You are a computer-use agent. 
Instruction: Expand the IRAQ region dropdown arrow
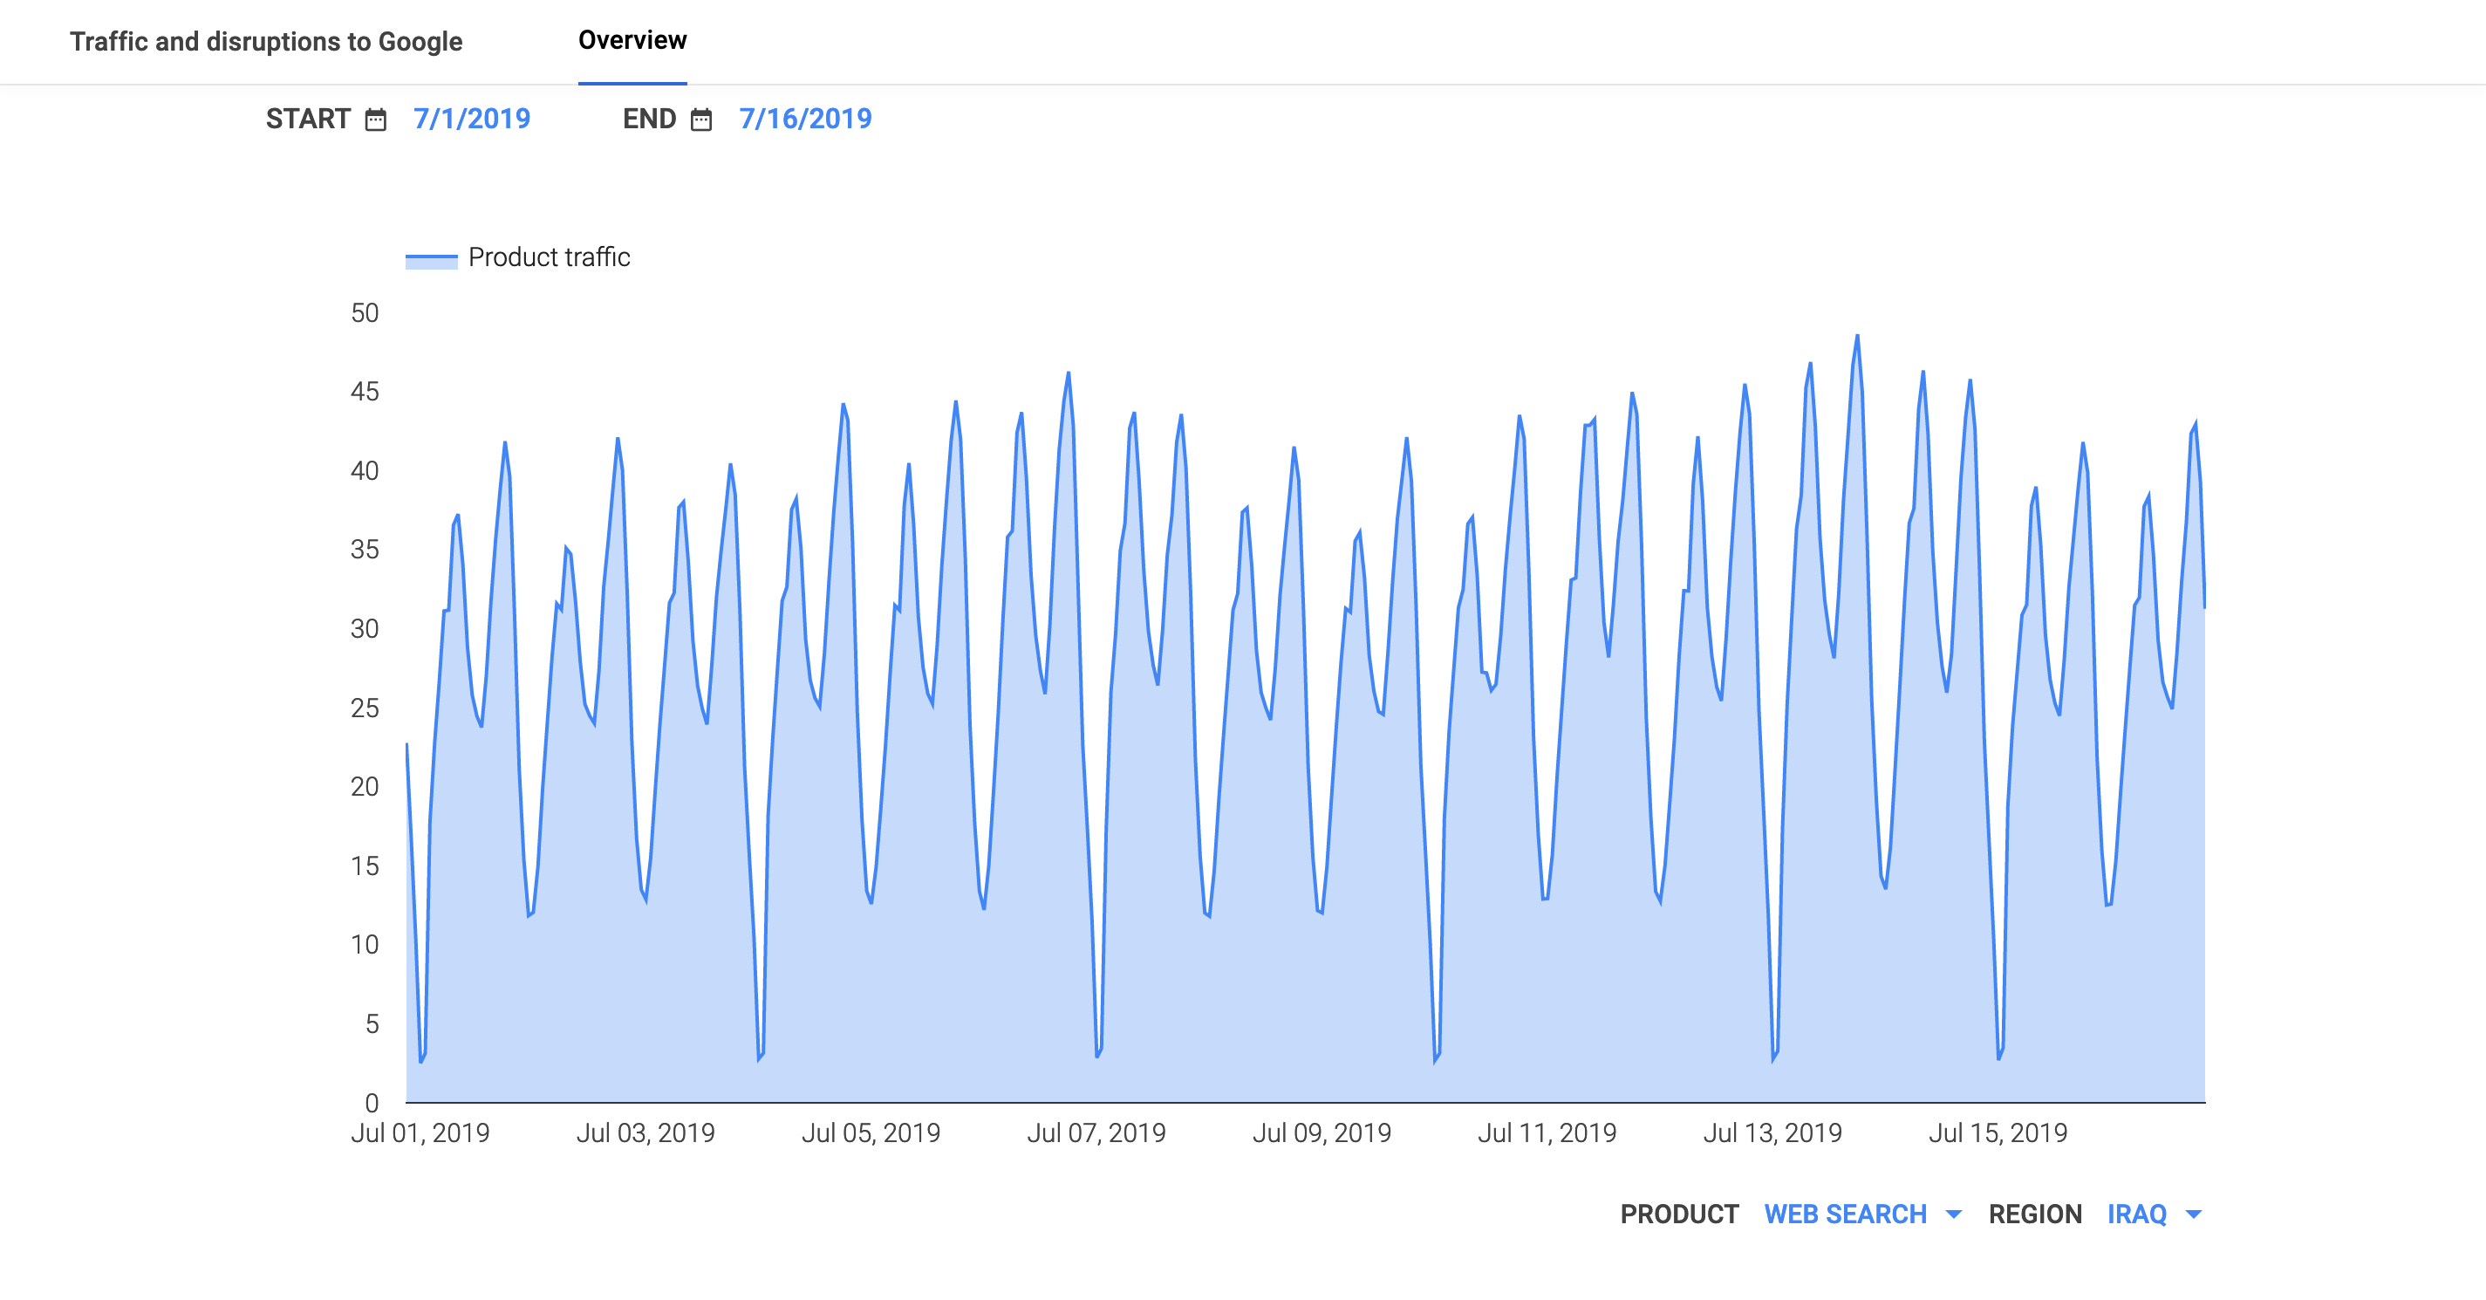(2194, 1214)
